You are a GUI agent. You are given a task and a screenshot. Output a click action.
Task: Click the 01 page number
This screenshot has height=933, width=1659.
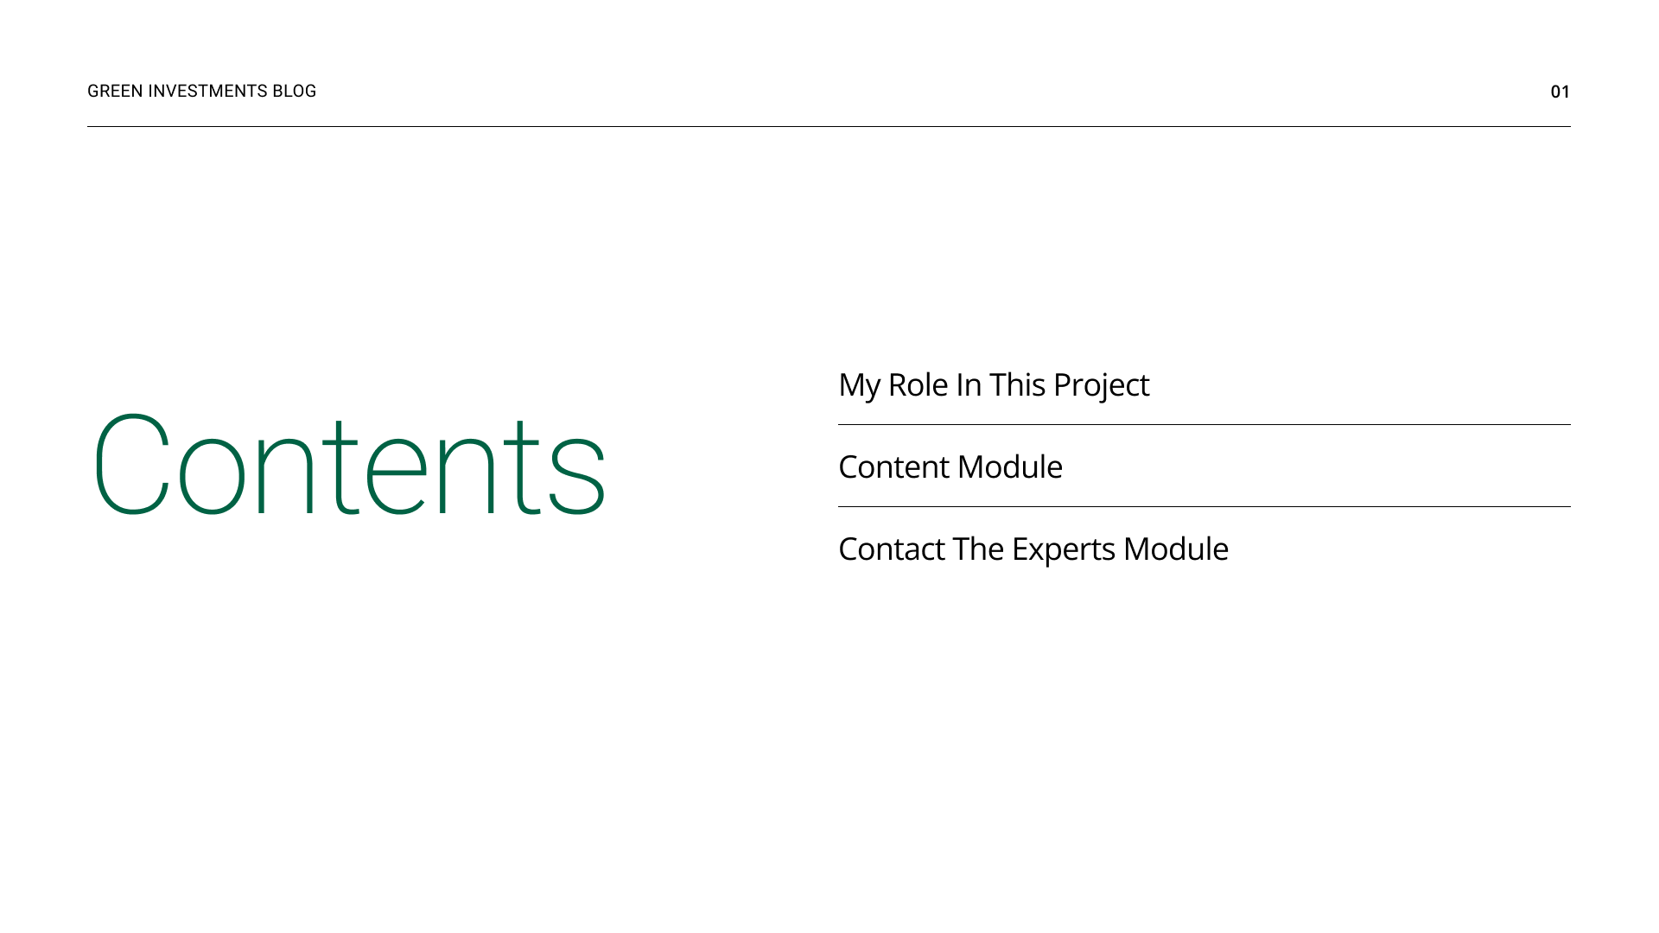[1560, 92]
